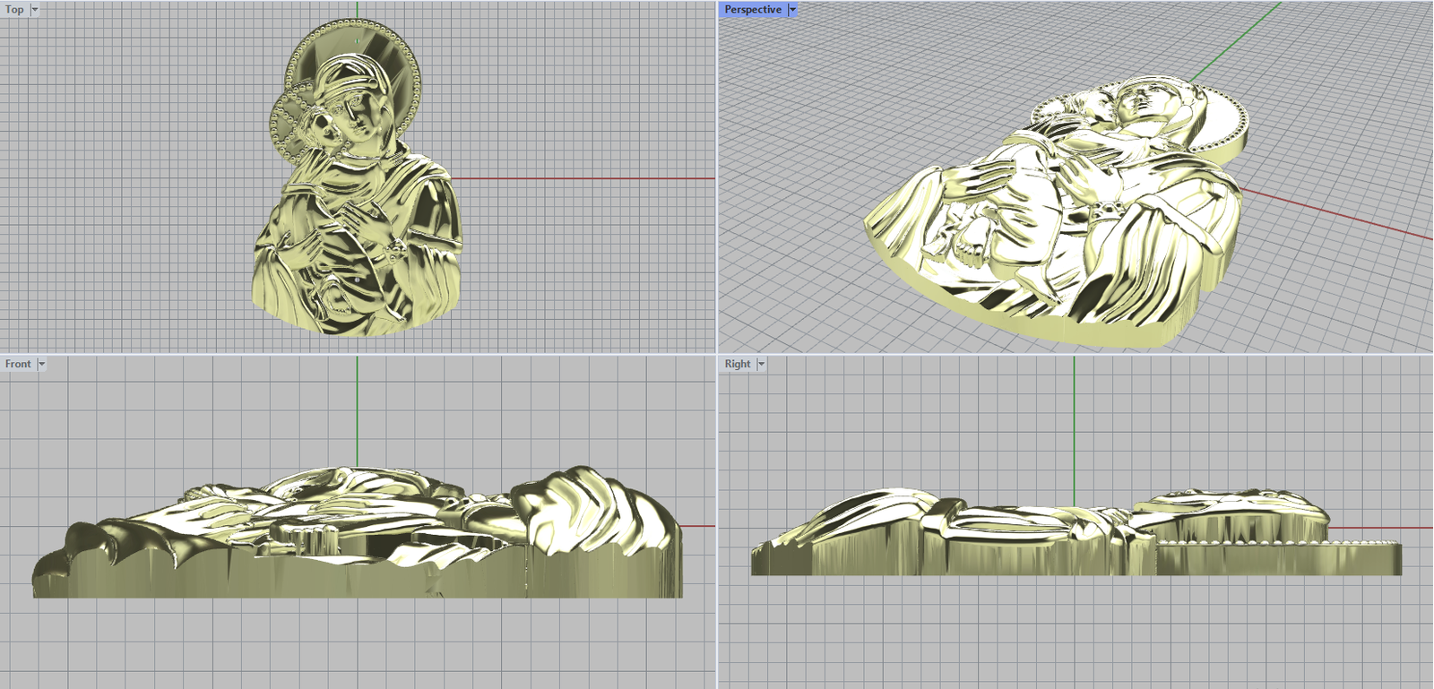The width and height of the screenshot is (1434, 689).
Task: Activate the Perspective viewport title label
Action: (752, 10)
